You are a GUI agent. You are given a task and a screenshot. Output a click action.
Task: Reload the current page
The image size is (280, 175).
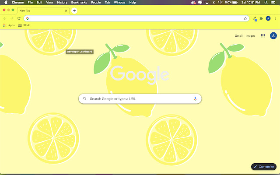coord(19,18)
